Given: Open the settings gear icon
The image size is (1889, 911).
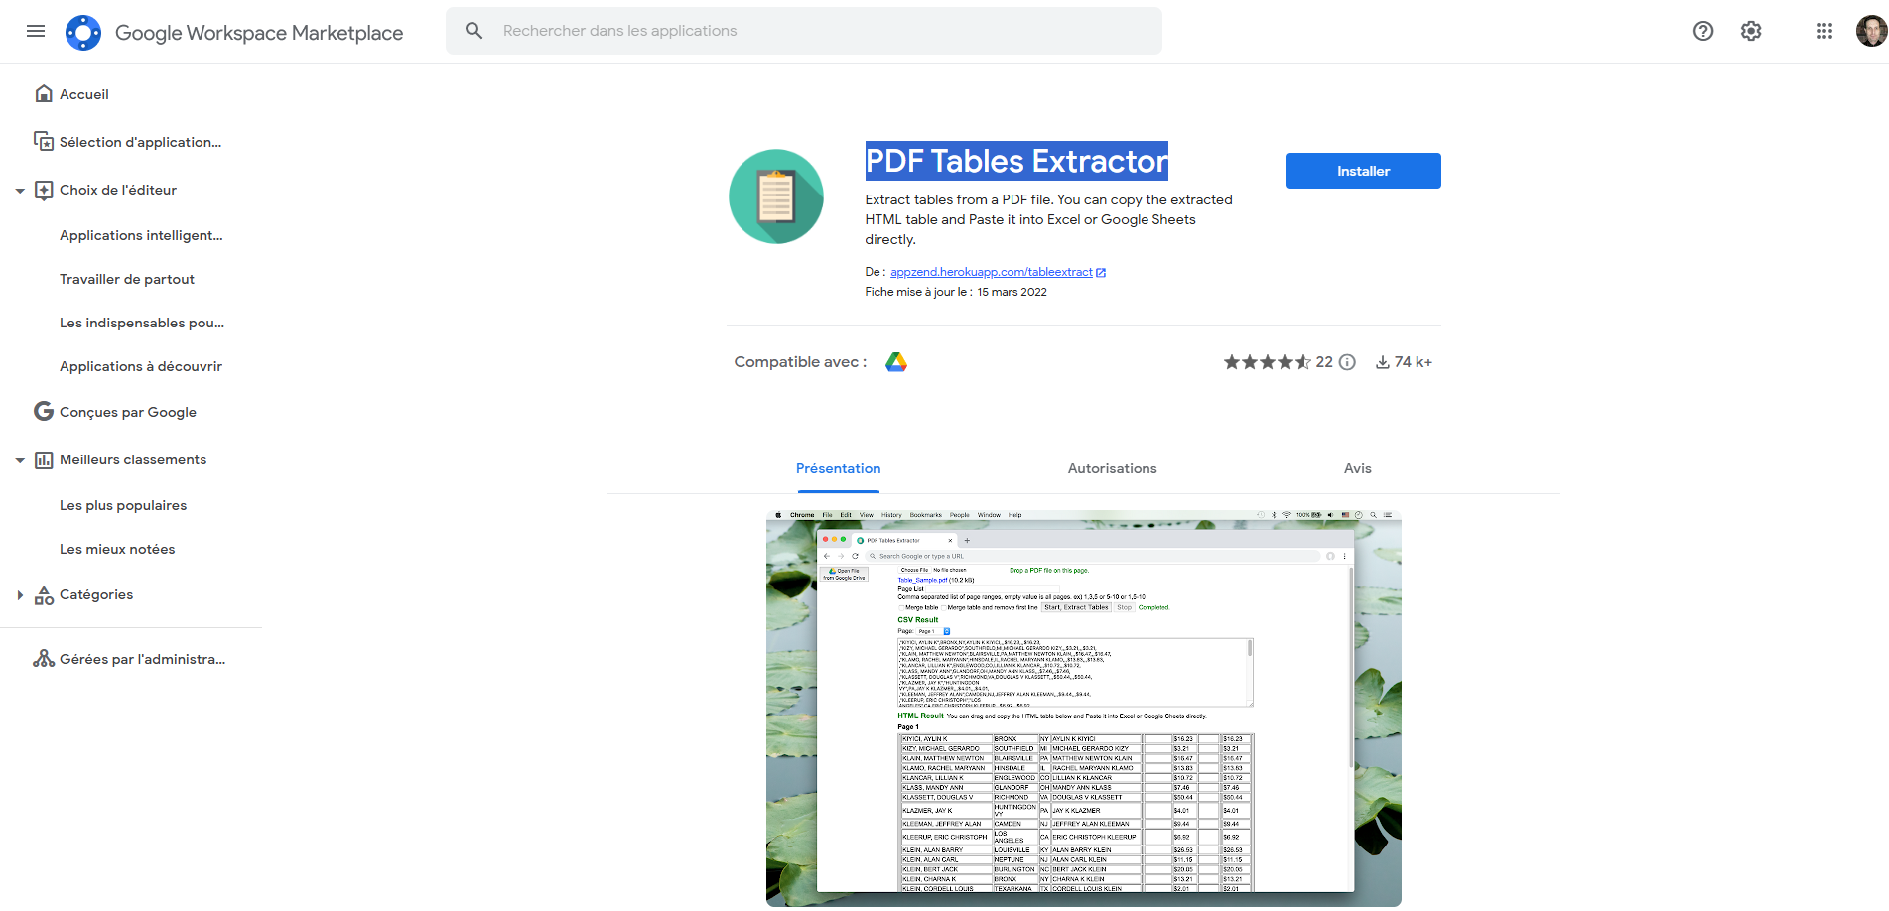Looking at the screenshot, I should point(1751,31).
